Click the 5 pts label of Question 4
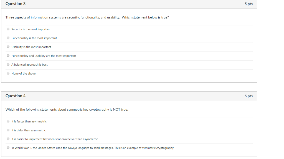 [x=248, y=96]
